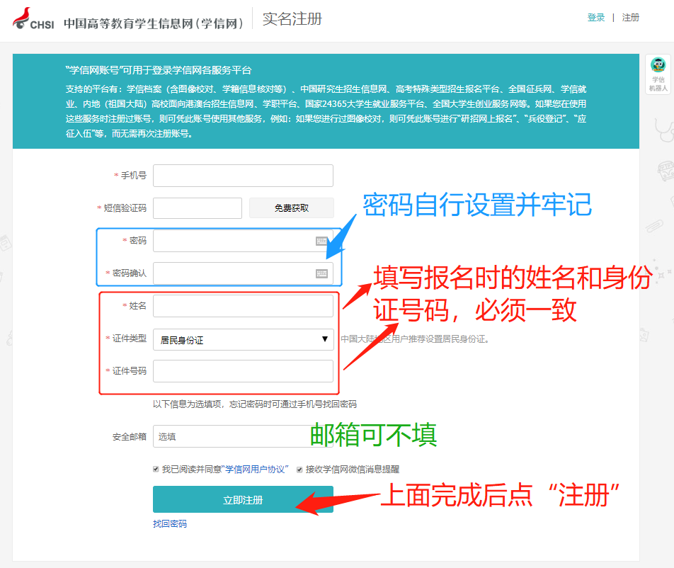Focus the 短信验证码 input field
This screenshot has width=674, height=568.
198,208
